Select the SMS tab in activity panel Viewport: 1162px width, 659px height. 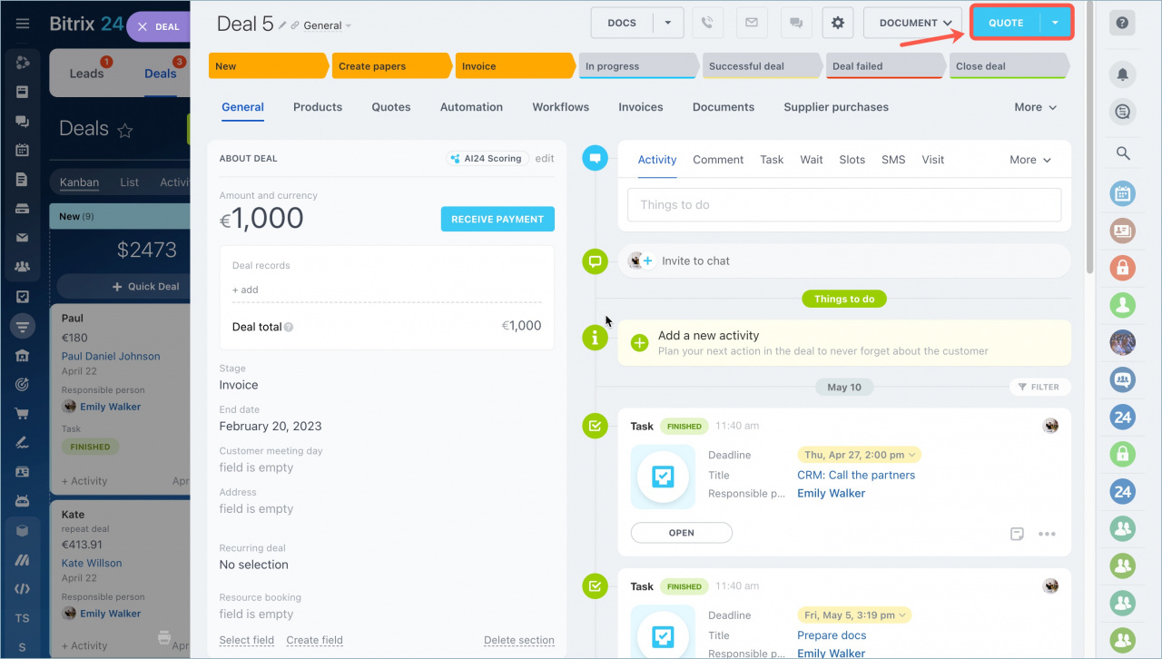coord(893,160)
